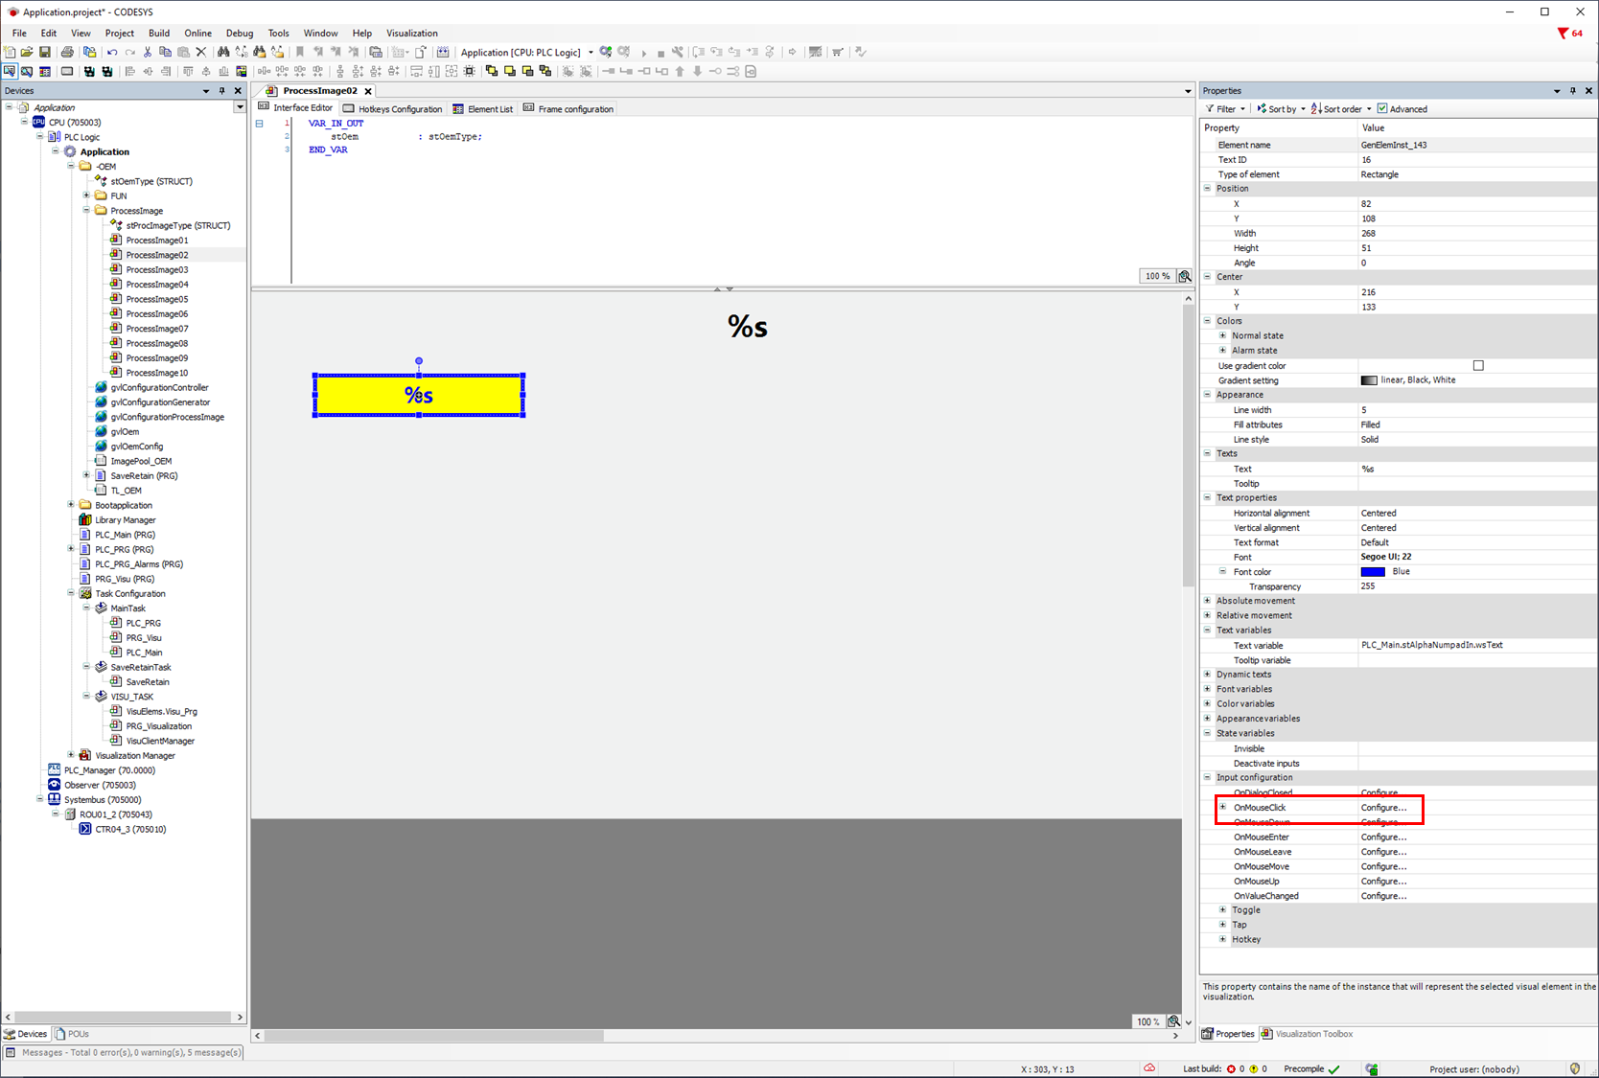The image size is (1599, 1078).
Task: Click Configure... for OnMouseClick
Action: (1383, 808)
